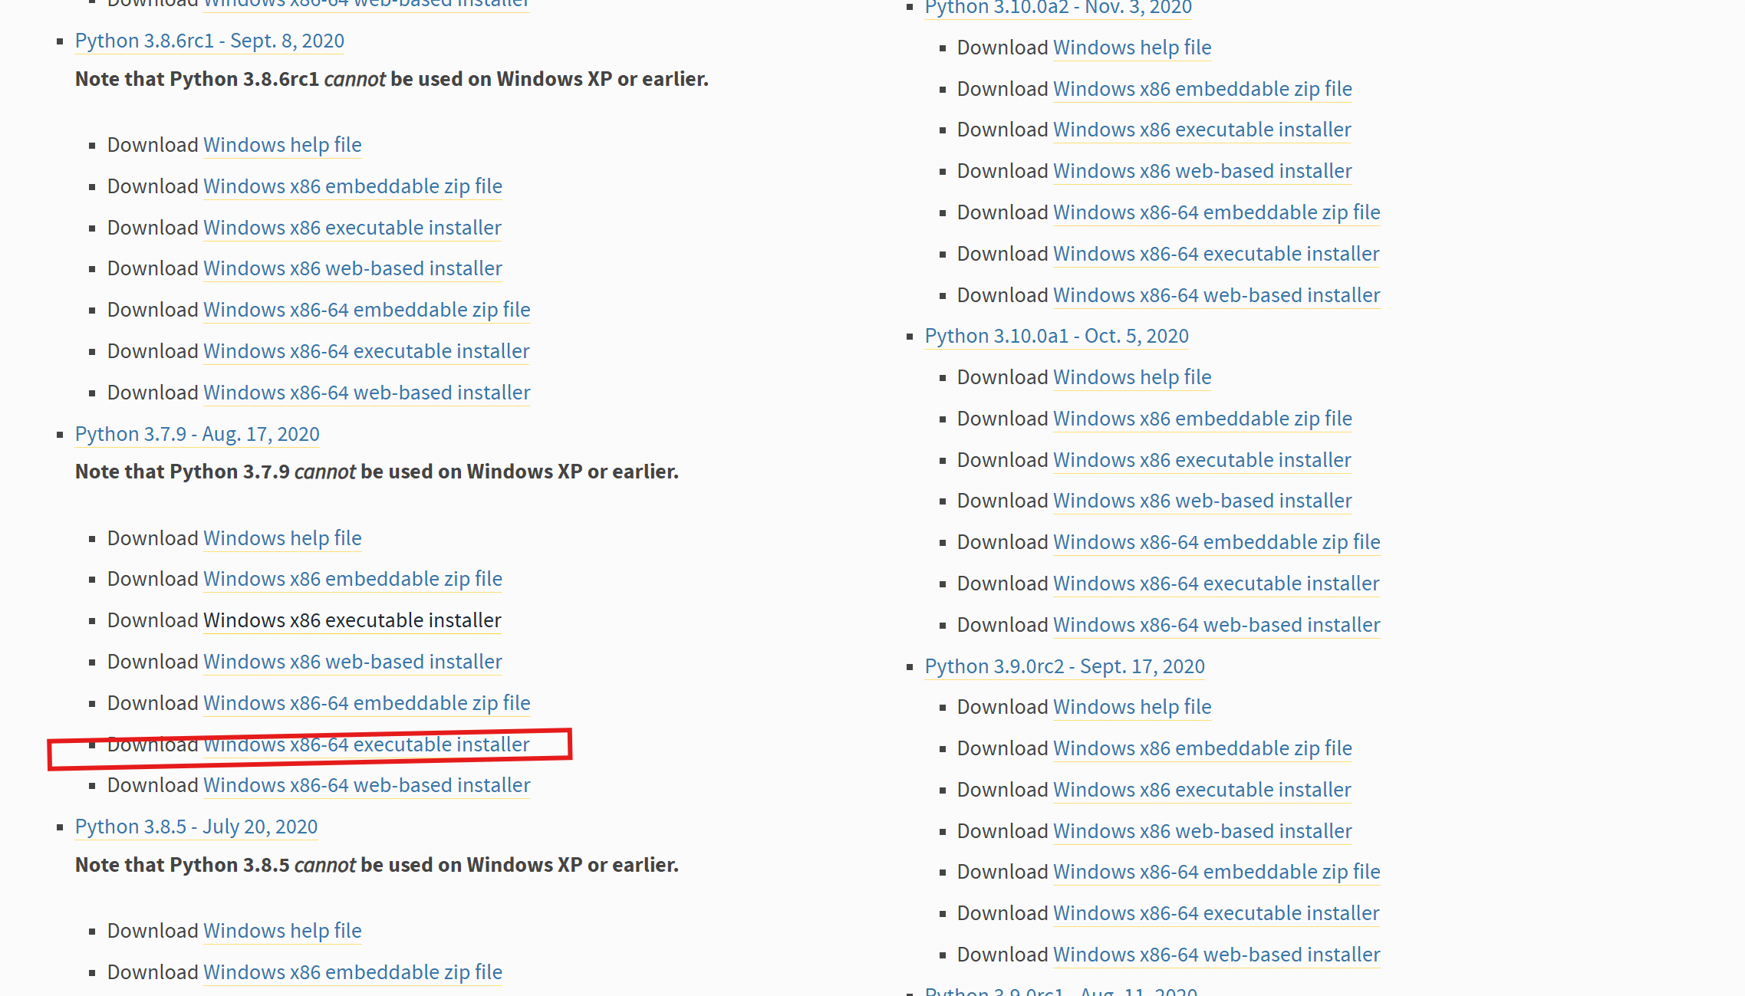Click Python 3.8.5 - July 20, 2020 link
The image size is (1745, 996).
(x=196, y=827)
